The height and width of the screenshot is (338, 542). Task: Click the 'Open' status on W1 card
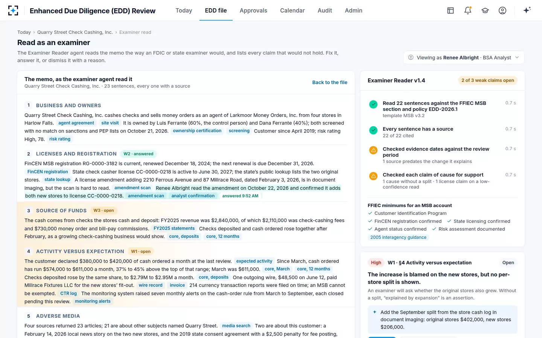click(x=508, y=263)
